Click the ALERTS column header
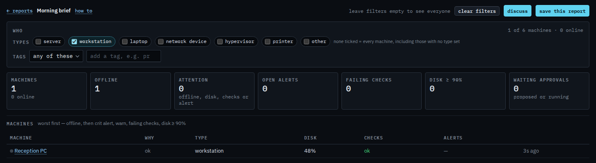Screen dimensions: 596x163 (453, 138)
